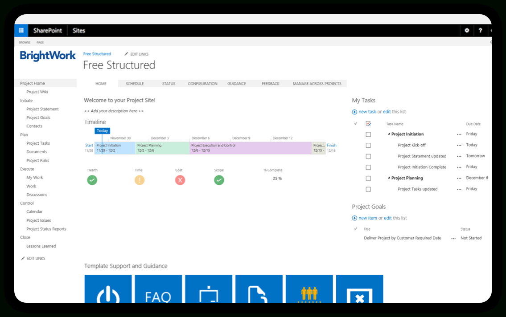The image size is (506, 317).
Task: Check the Project Kick-off task checkbox
Action: coord(368,145)
